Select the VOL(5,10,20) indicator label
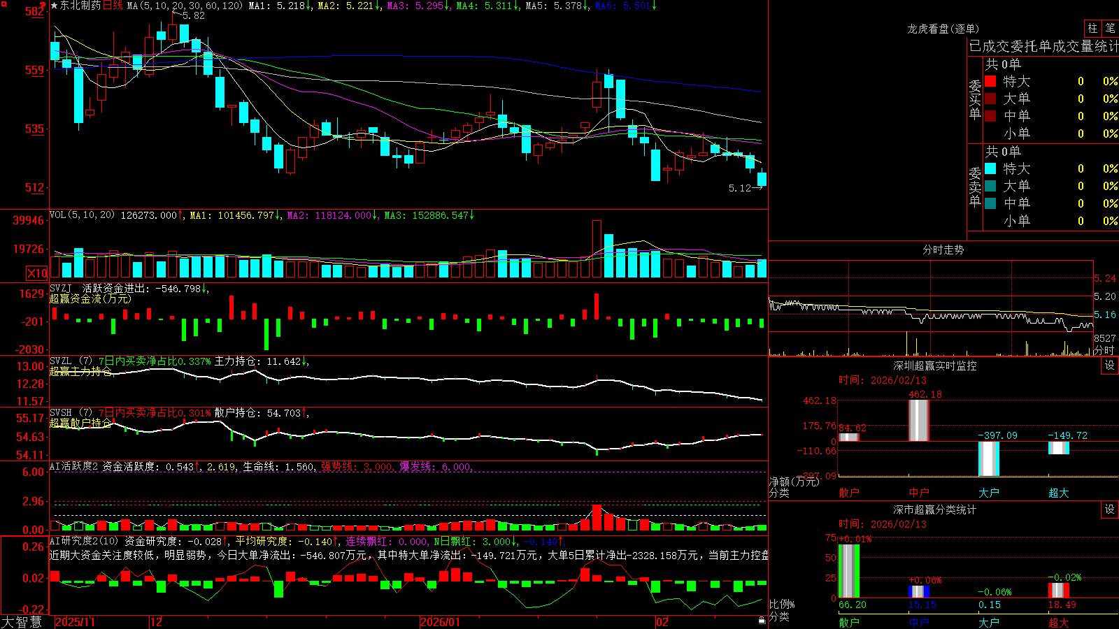The image size is (1119, 629). 82,215
